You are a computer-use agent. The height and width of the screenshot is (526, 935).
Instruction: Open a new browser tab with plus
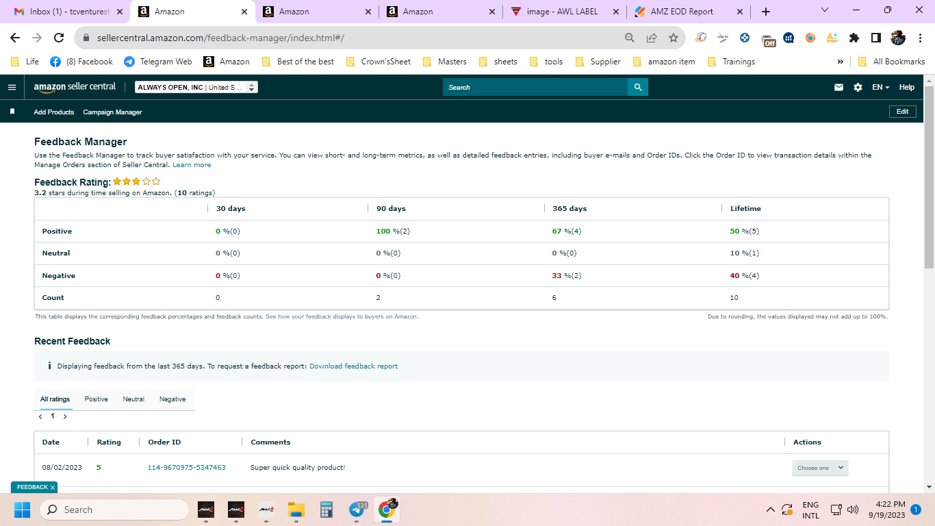click(765, 12)
